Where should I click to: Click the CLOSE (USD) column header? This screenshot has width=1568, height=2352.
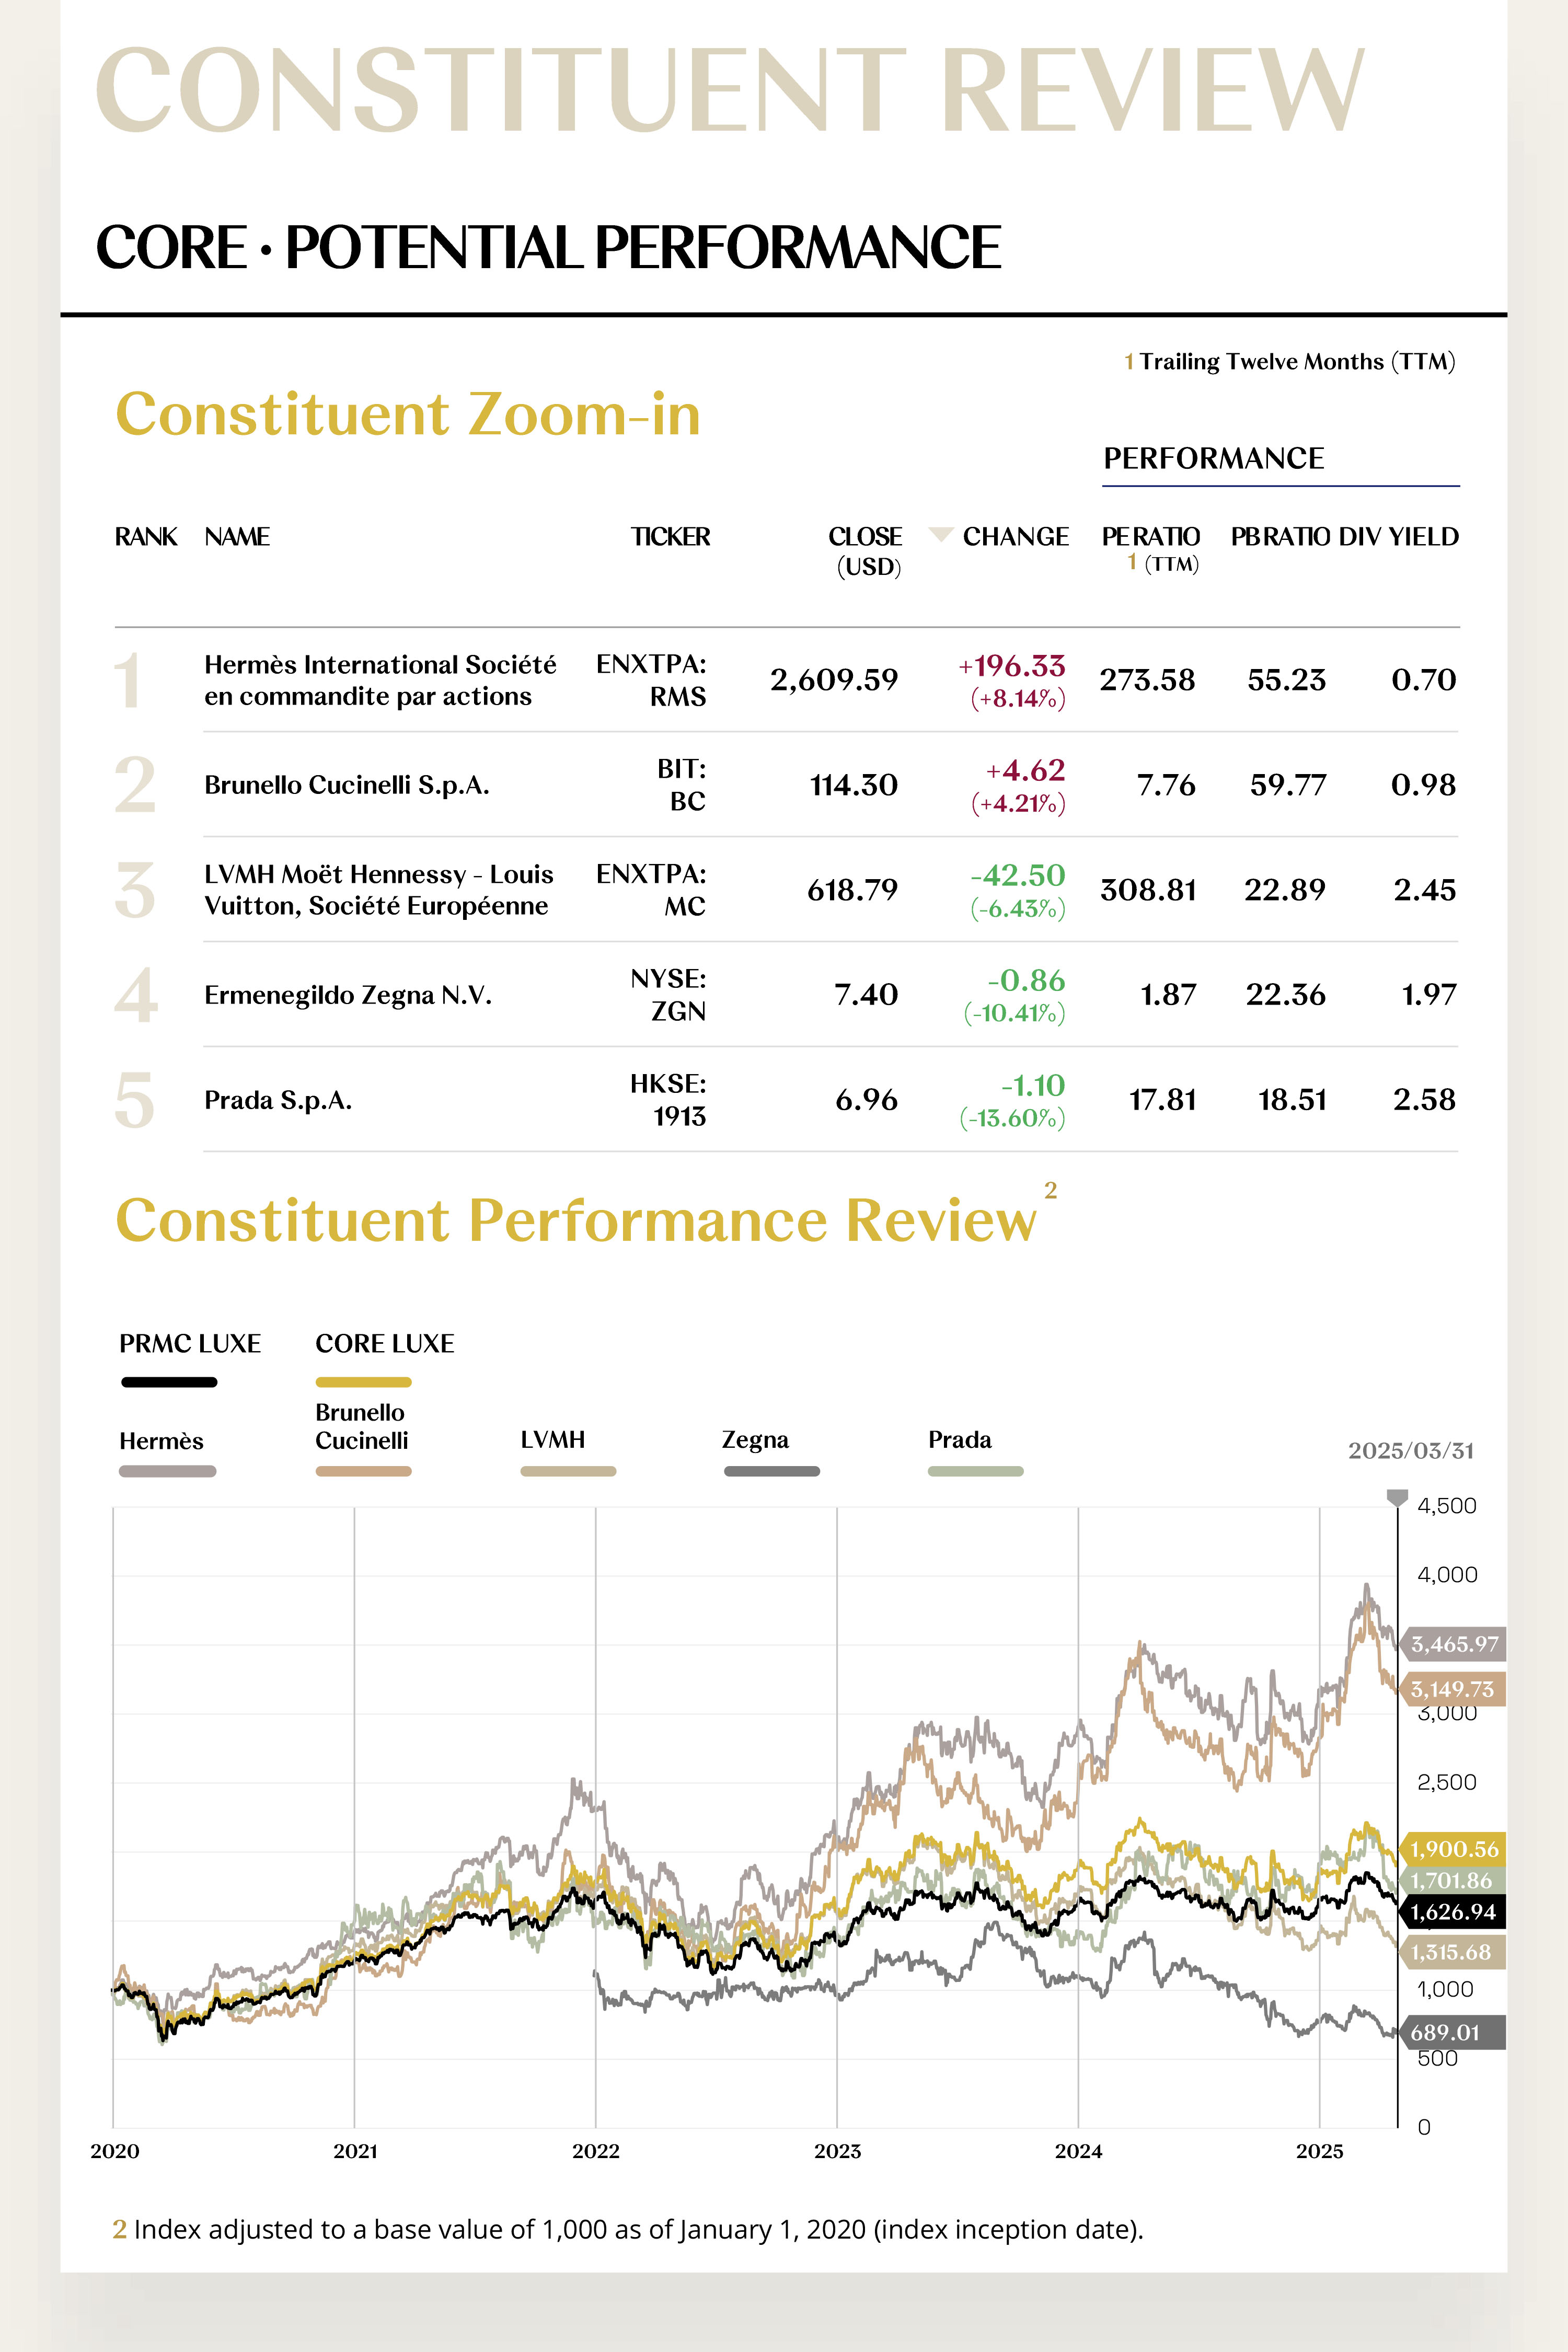866,550
